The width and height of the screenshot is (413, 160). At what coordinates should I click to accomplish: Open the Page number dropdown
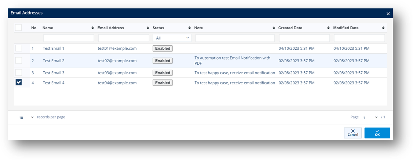click(370, 118)
